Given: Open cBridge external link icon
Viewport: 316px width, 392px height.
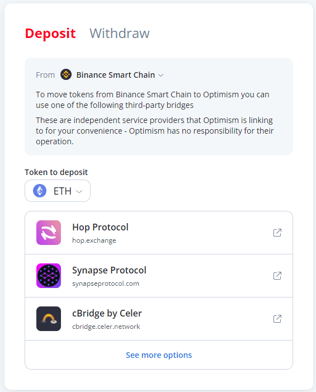Looking at the screenshot, I should click(277, 319).
